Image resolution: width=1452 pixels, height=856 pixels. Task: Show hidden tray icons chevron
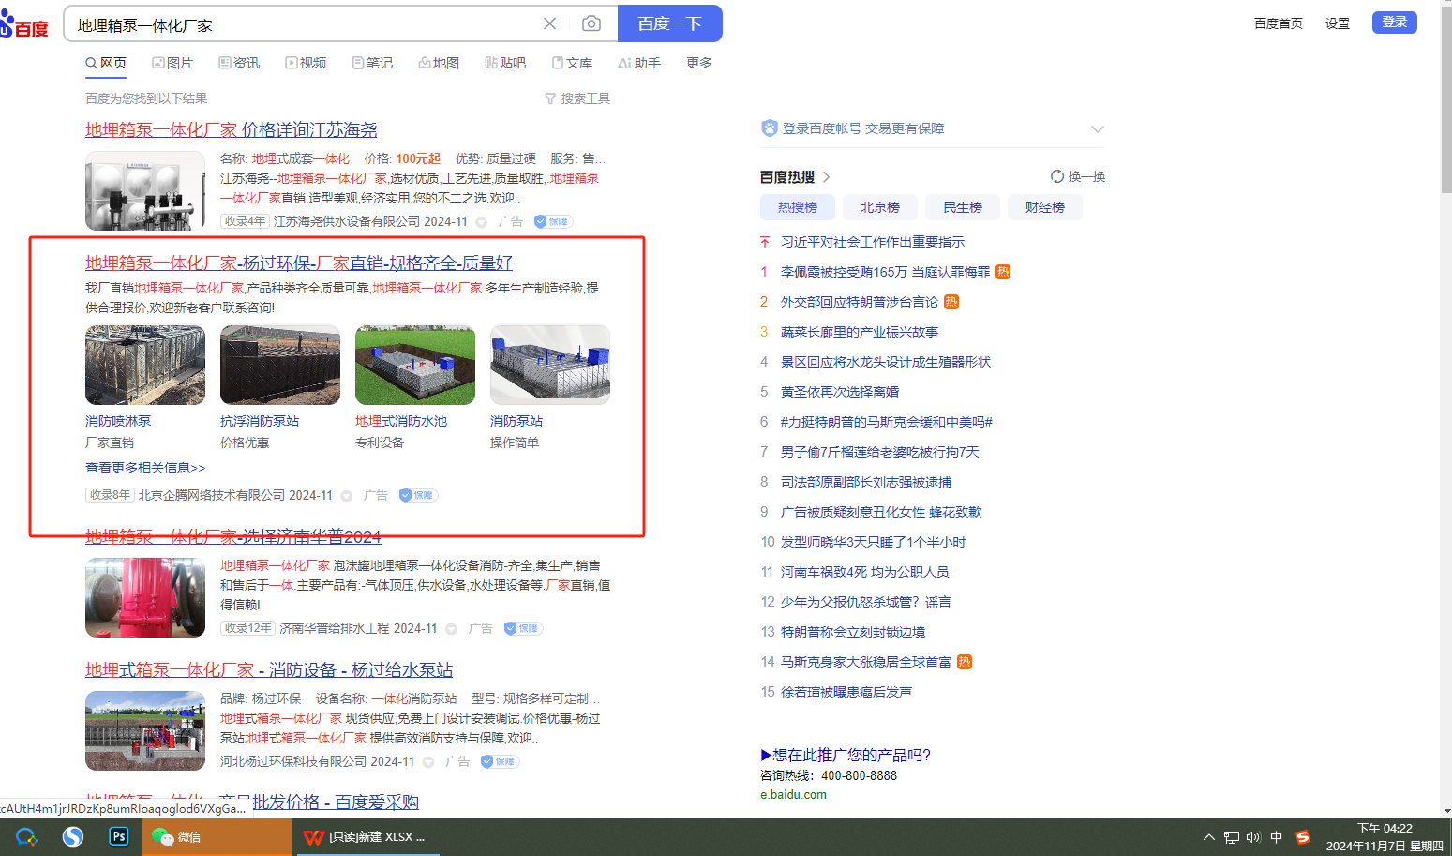coord(1208,837)
